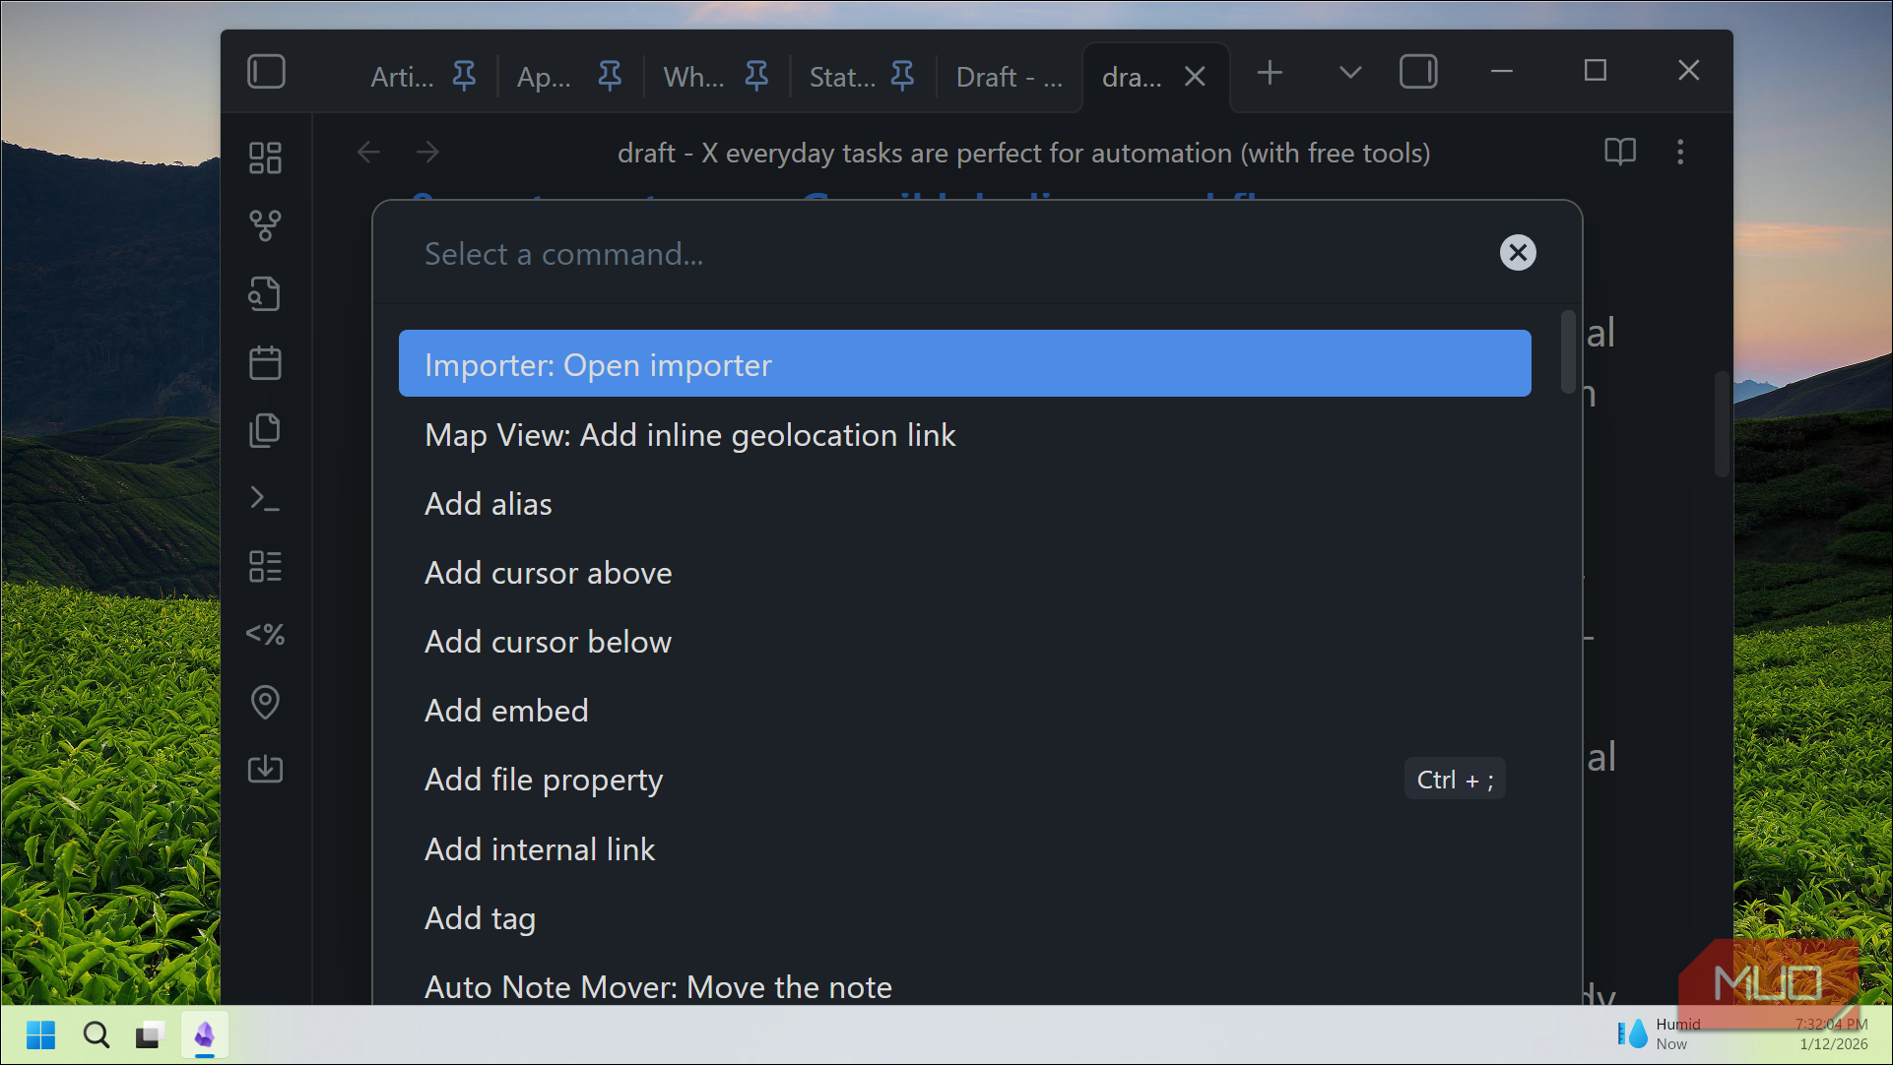Open the Importer download icon

(265, 769)
